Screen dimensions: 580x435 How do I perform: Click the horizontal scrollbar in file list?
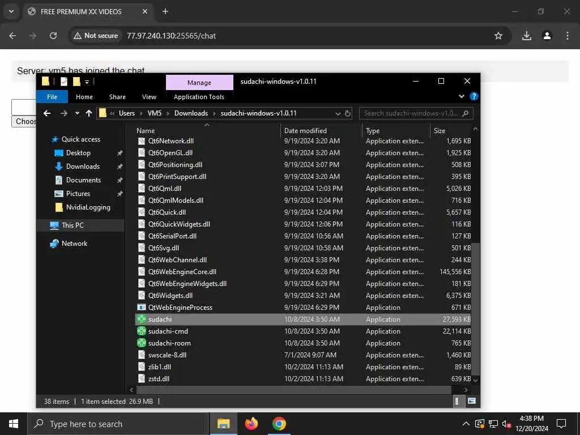[294, 390]
